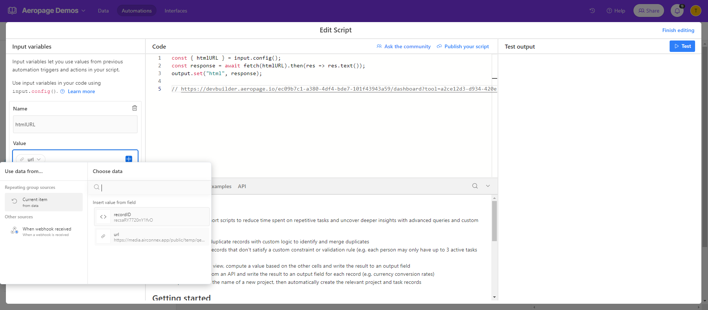Click the blue plus insert-token button
The width and height of the screenshot is (708, 310).
click(129, 159)
